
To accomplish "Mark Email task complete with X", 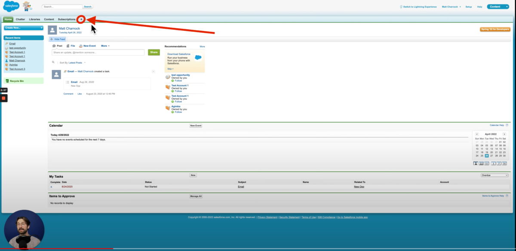I will 51,187.
